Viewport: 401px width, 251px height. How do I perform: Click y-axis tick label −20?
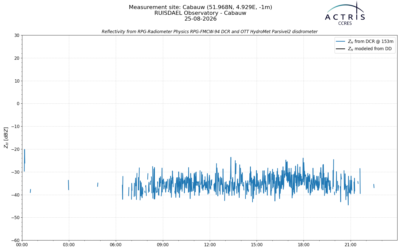pos(15,149)
